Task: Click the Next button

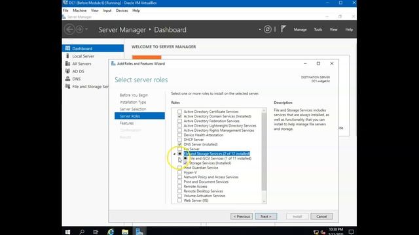Action: tap(266, 216)
